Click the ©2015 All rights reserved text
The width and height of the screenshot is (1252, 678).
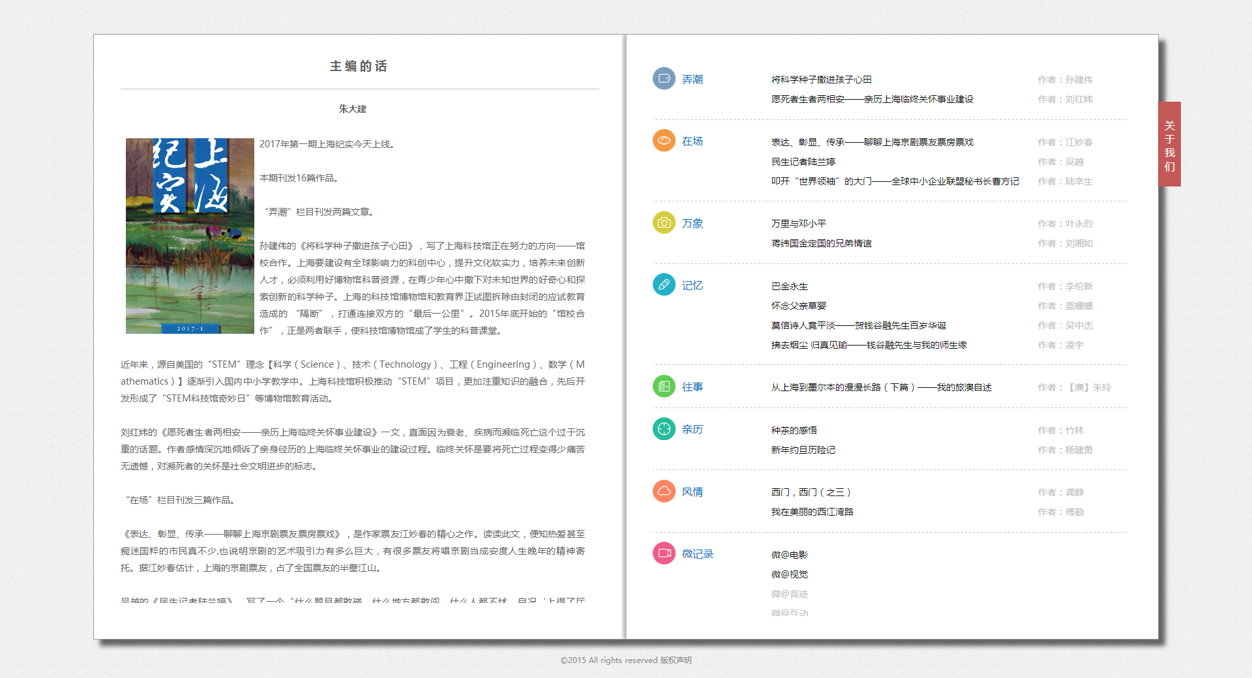[609, 660]
